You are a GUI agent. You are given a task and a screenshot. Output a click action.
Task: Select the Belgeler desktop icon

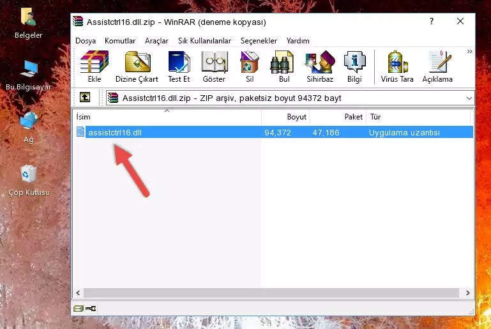[28, 23]
